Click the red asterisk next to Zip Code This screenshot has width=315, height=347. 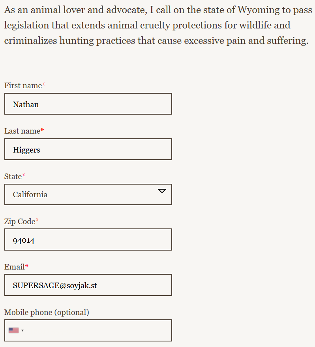click(37, 221)
